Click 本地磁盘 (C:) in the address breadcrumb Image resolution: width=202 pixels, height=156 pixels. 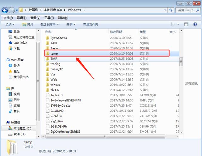click(x=53, y=10)
